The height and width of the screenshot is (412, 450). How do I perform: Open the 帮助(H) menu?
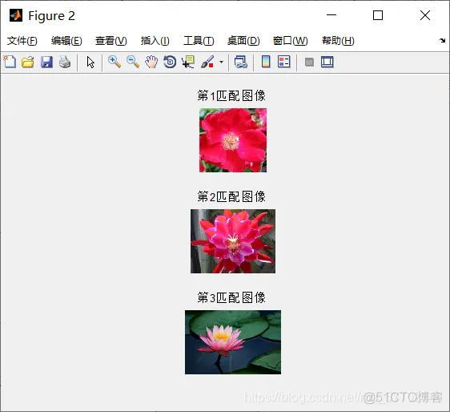pos(338,41)
